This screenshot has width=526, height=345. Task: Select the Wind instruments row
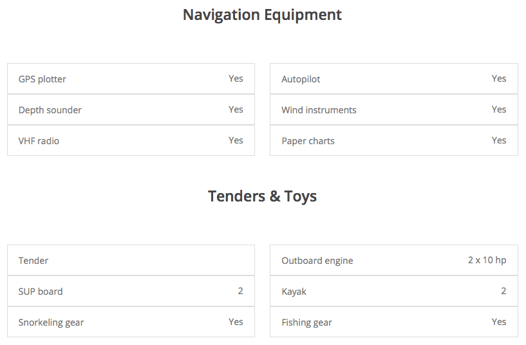393,110
